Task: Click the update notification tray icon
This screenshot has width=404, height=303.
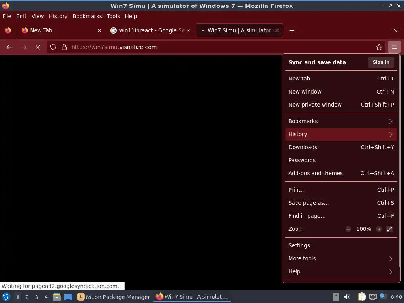Action: [x=383, y=297]
